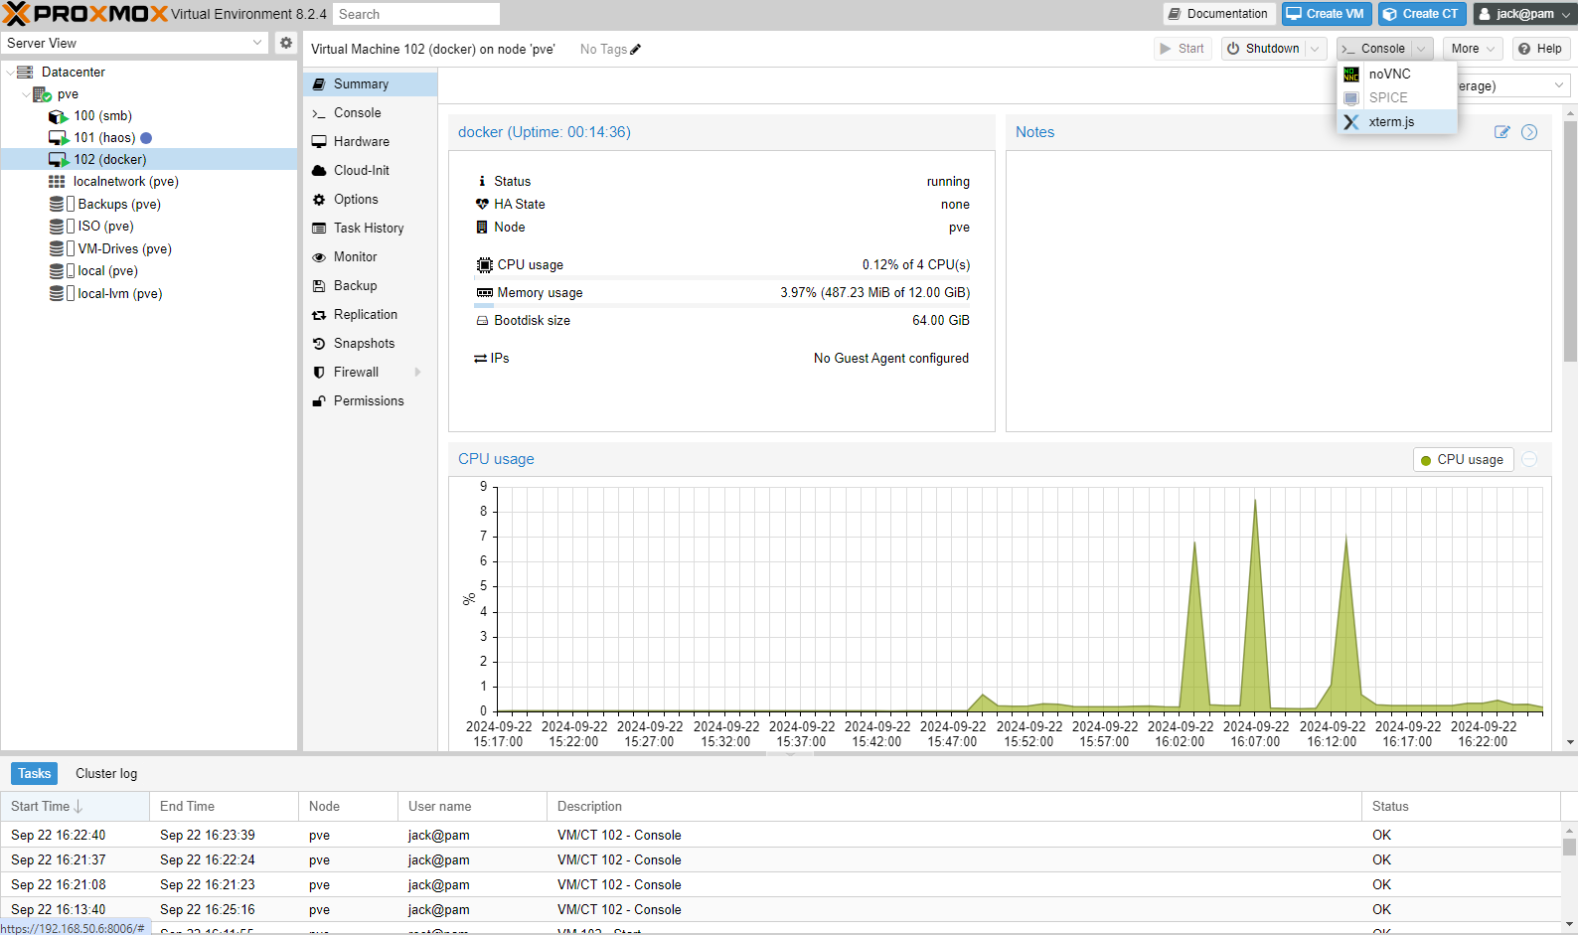The image size is (1578, 935).
Task: Expand the More menu
Action: point(1473,49)
